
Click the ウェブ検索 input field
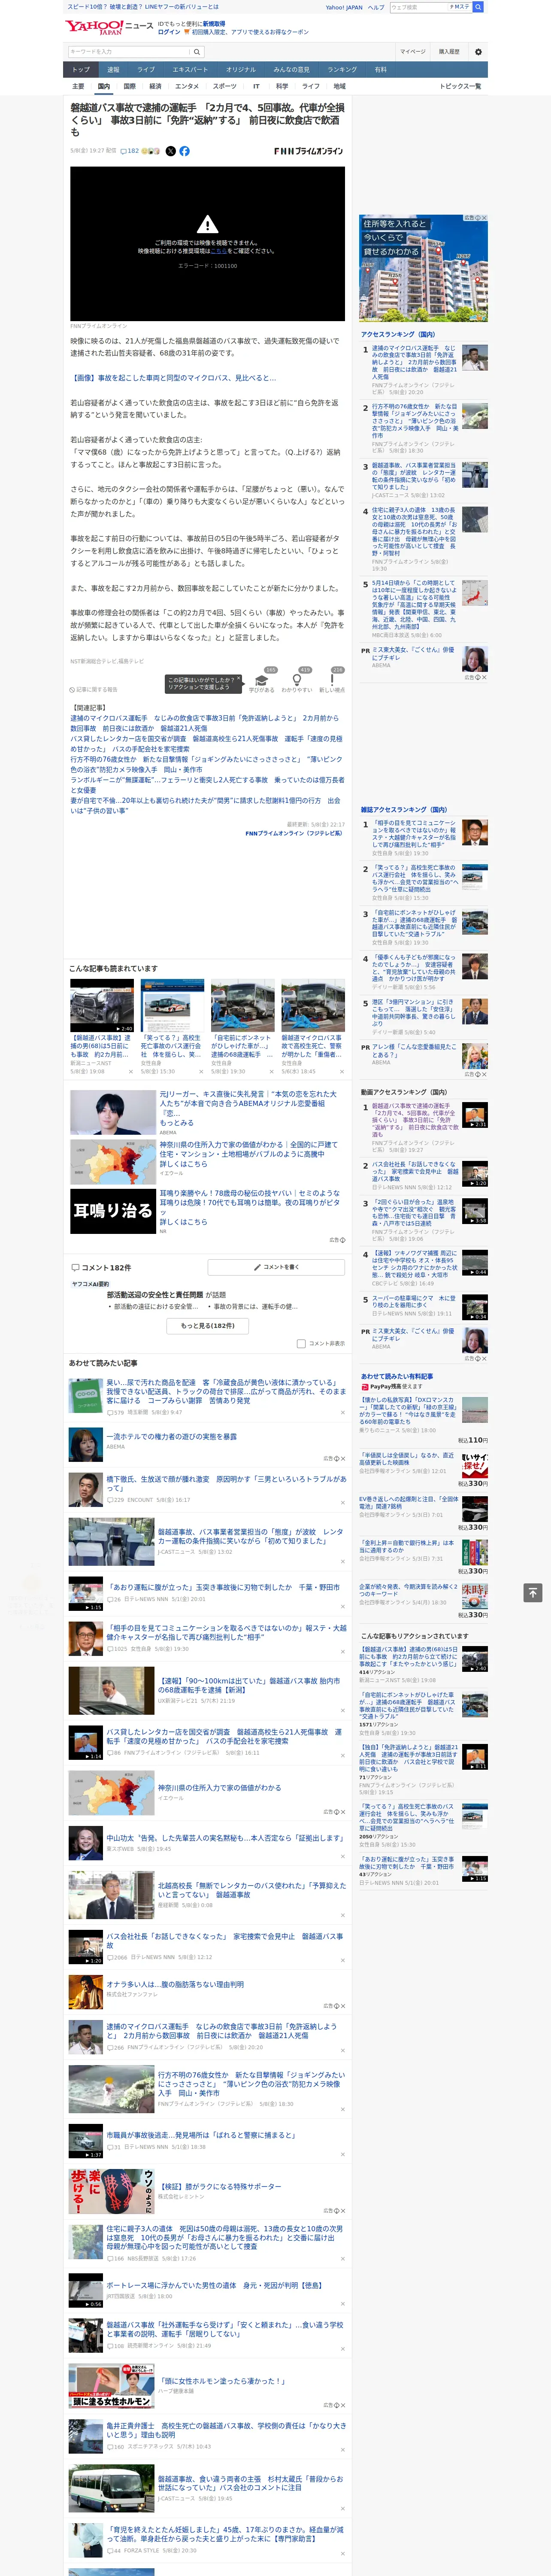point(418,7)
